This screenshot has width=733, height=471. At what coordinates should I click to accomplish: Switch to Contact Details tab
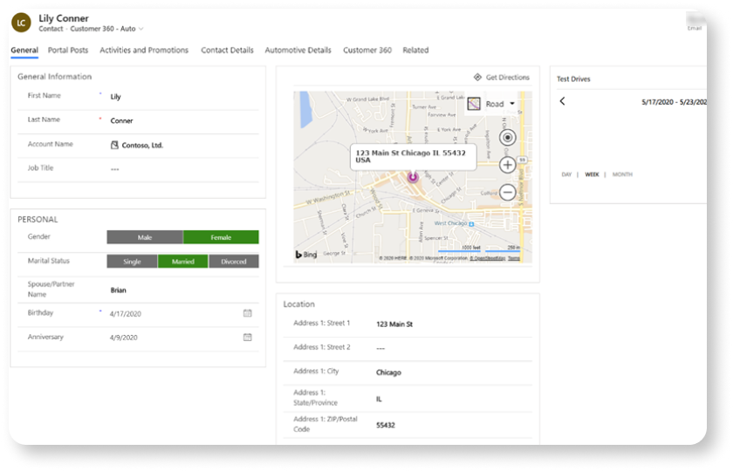point(227,50)
